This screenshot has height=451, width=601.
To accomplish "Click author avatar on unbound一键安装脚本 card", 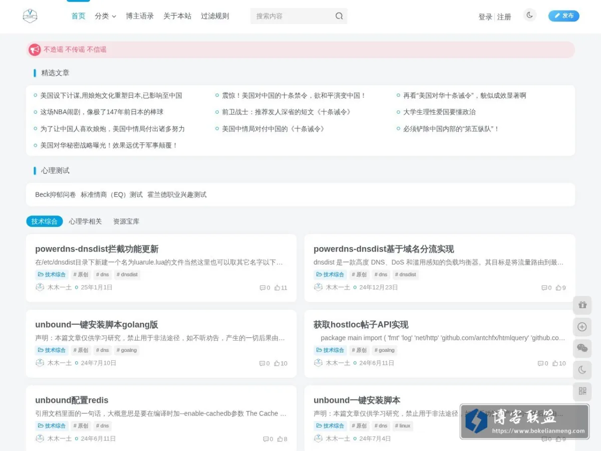I will [319, 438].
